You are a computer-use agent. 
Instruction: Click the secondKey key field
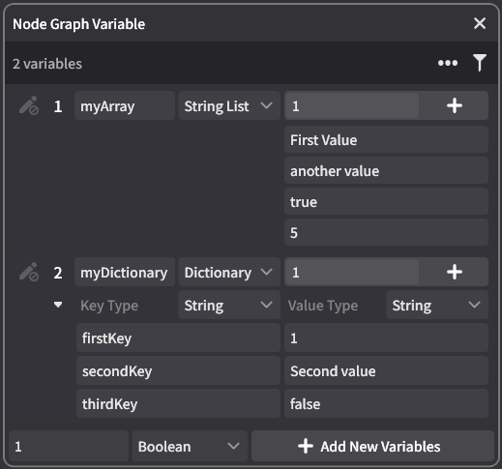178,371
